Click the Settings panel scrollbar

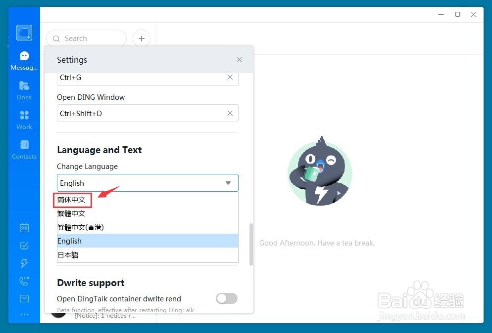(x=251, y=245)
